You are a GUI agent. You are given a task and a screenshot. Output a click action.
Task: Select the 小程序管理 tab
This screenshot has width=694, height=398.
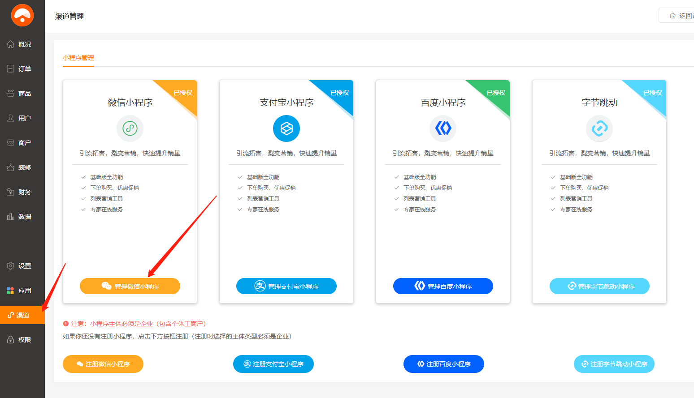point(78,58)
